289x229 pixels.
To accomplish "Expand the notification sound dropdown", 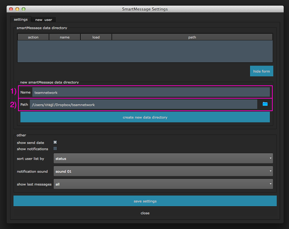I will 163,171.
